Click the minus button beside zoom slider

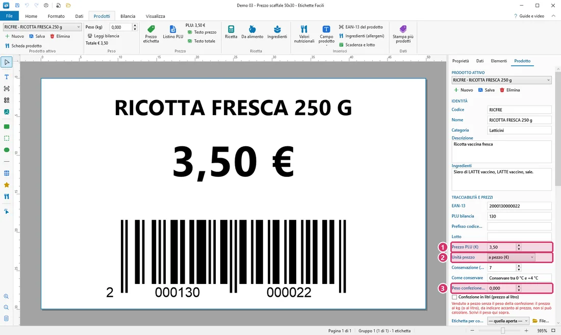[472, 331]
